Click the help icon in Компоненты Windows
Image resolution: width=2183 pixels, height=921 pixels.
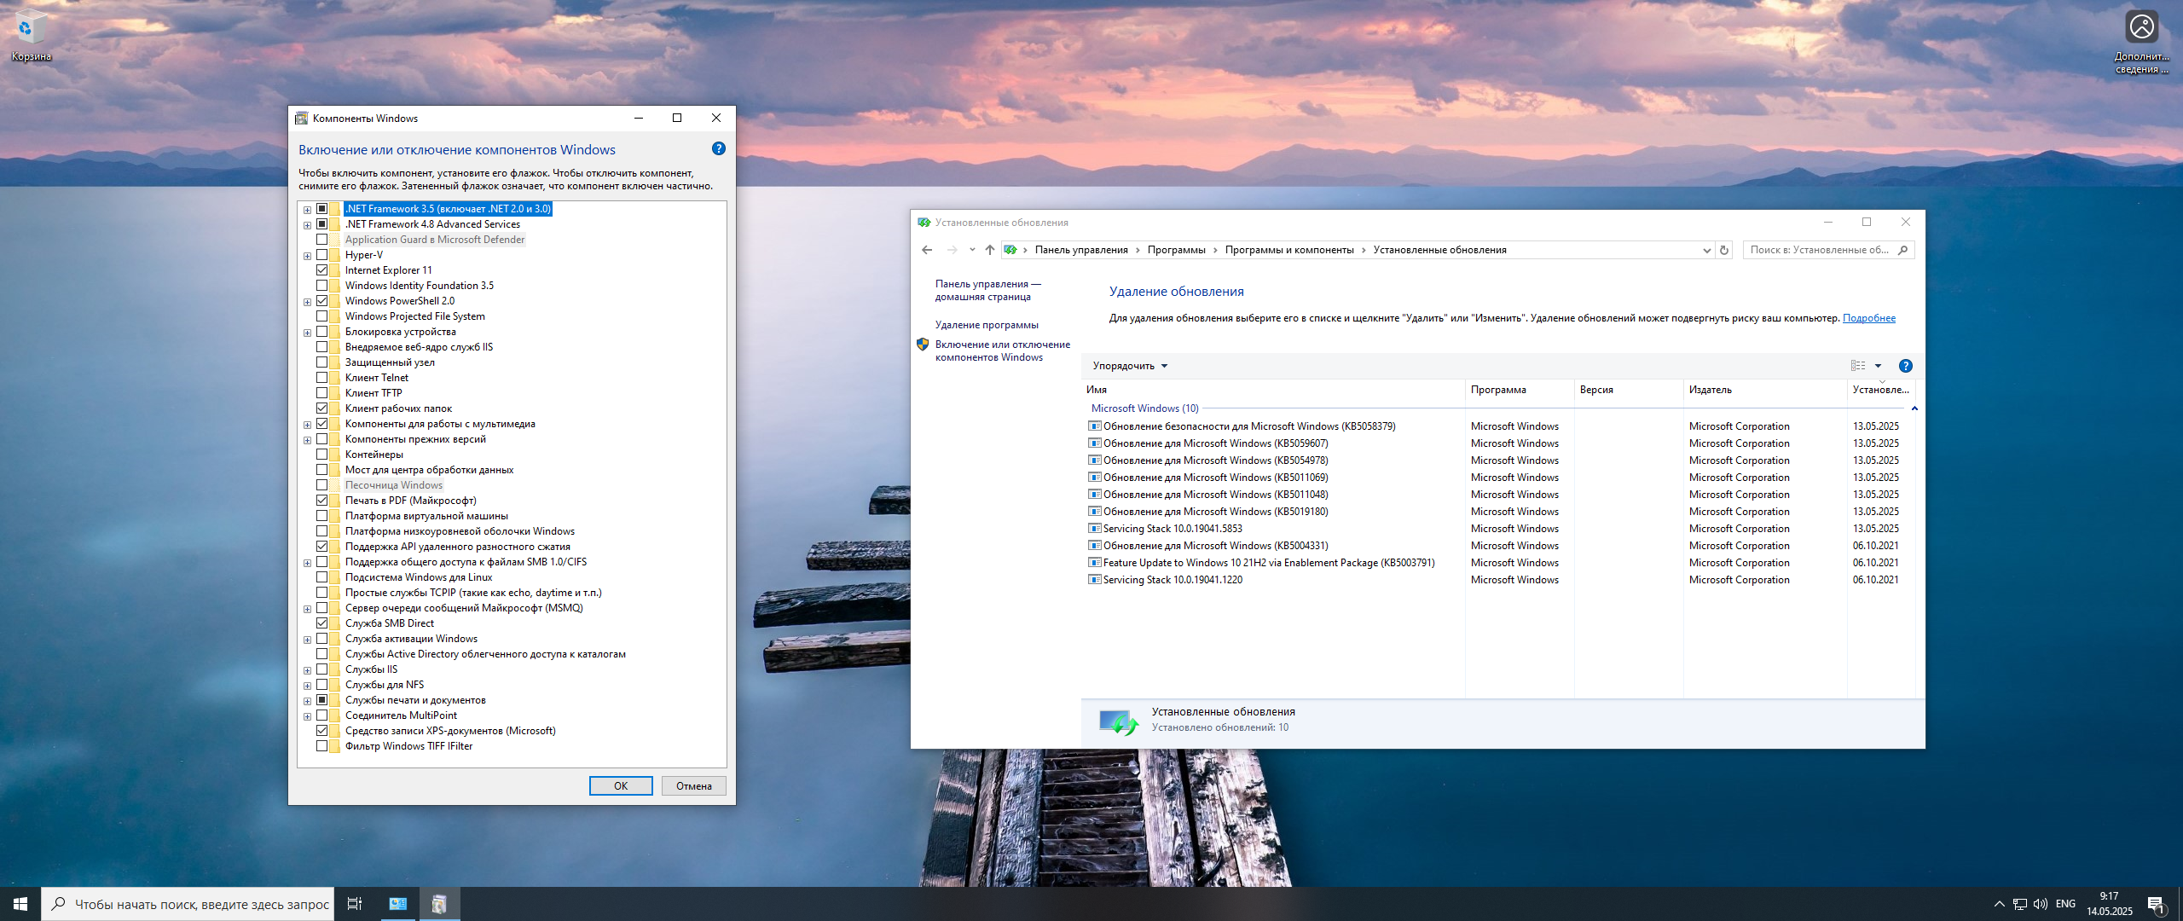tap(719, 148)
